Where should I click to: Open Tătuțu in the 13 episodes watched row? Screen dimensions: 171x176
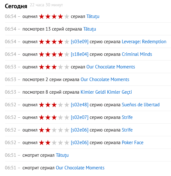[x=89, y=29]
